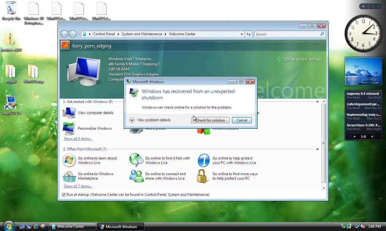Click System and Maintenance breadcrumb

tap(142, 34)
